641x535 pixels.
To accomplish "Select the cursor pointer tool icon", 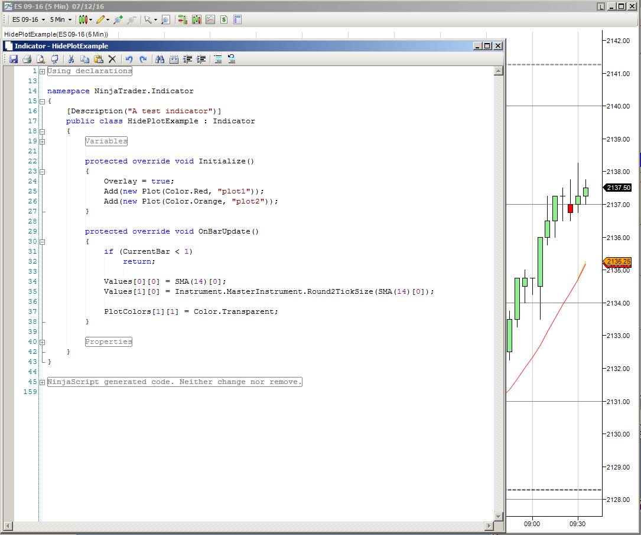I will 148,19.
